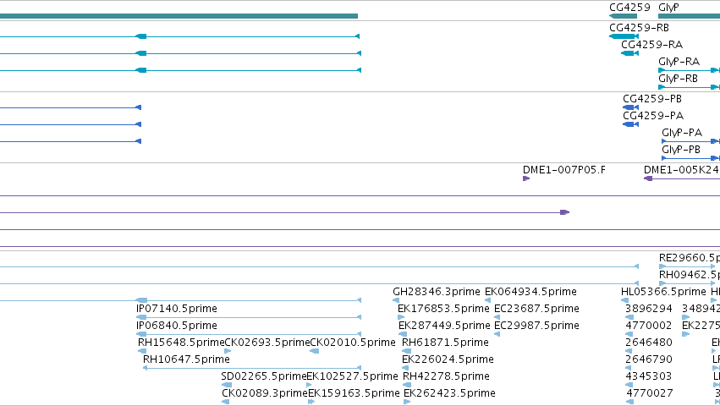Select the EK064934.5prime EST label
Viewport: 720px width, 406px height.
(530, 292)
